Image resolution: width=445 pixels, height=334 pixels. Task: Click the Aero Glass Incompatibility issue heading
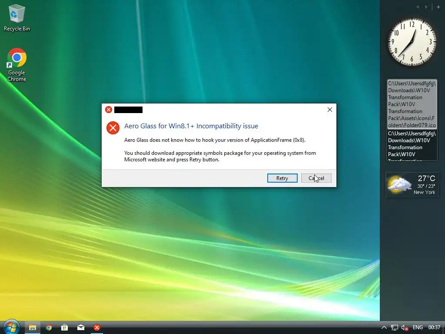tap(191, 126)
